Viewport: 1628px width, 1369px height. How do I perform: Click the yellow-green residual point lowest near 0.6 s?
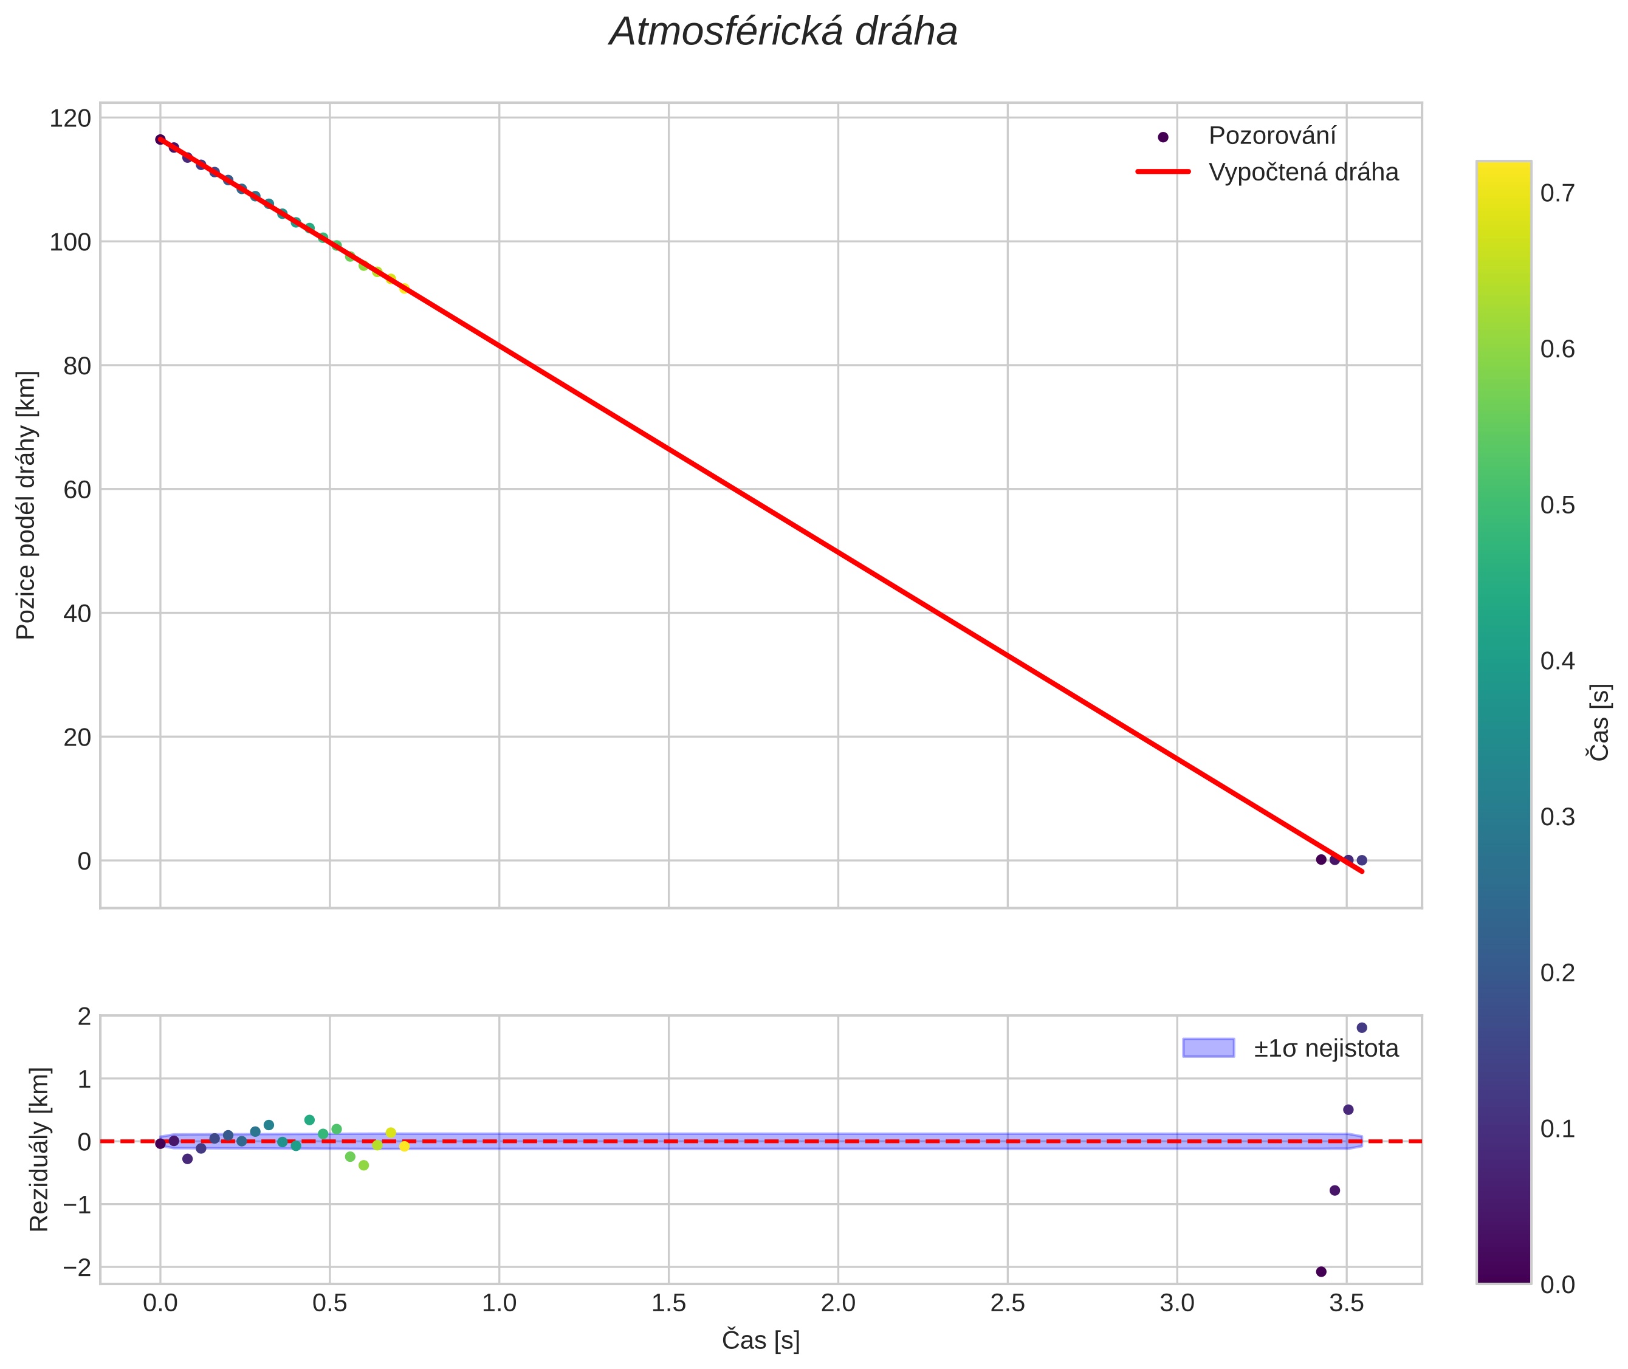tap(363, 1165)
